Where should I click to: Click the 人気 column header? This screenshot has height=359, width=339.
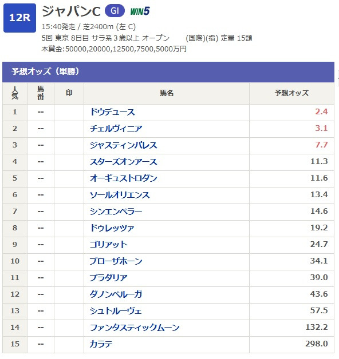[x=15, y=93]
